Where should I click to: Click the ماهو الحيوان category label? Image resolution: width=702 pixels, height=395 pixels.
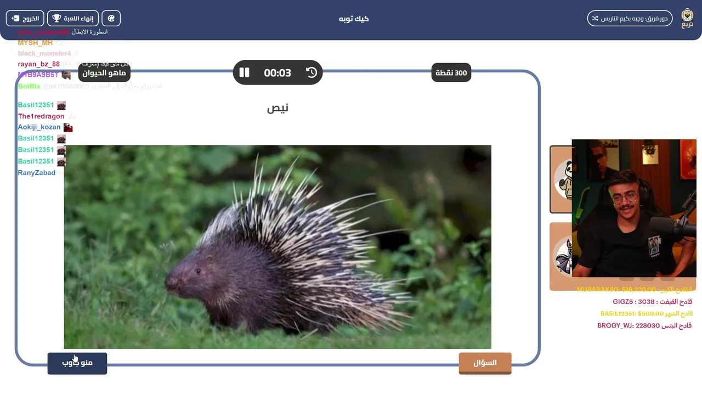tap(104, 72)
